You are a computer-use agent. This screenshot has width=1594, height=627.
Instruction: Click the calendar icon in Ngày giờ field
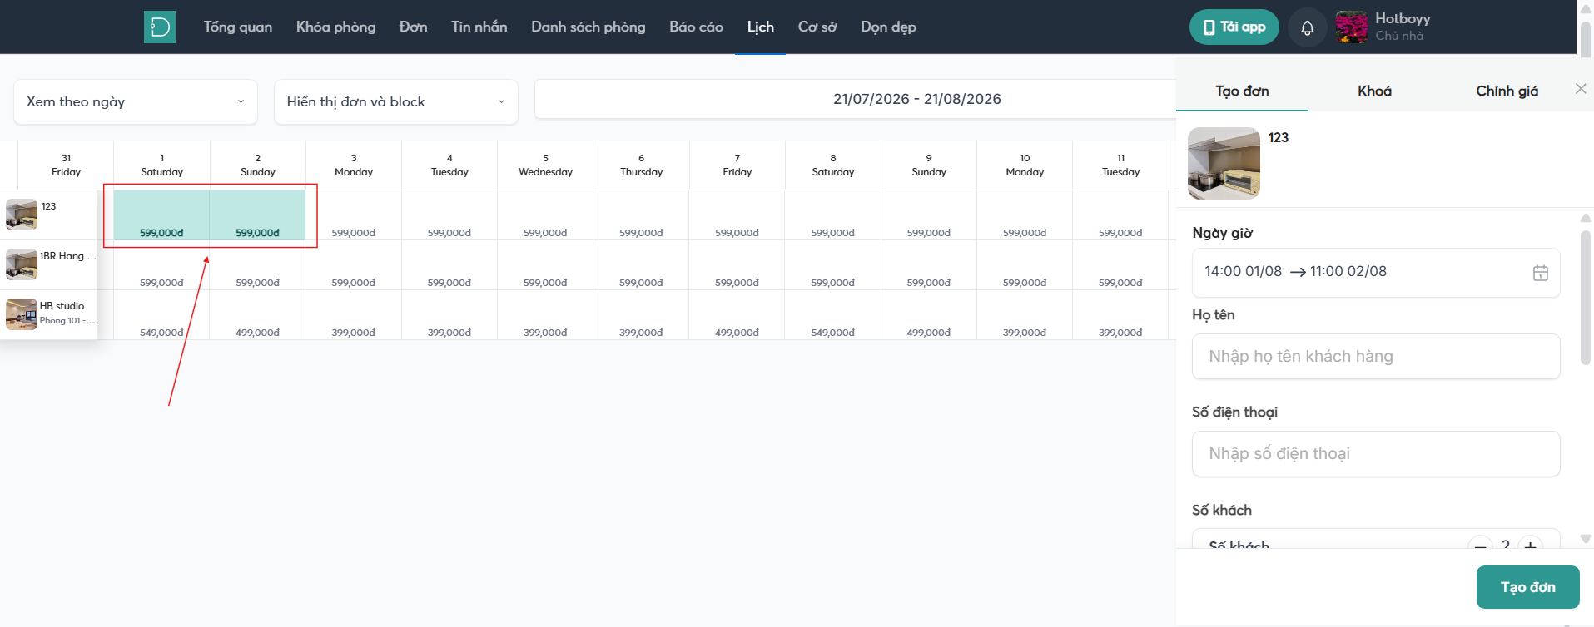tap(1541, 273)
